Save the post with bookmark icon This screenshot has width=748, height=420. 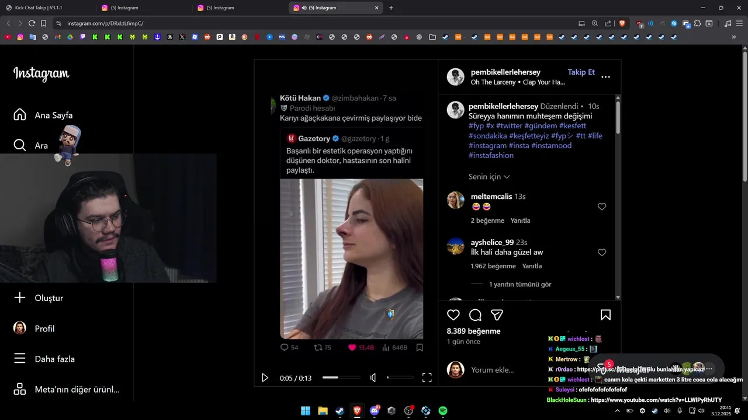(x=605, y=315)
